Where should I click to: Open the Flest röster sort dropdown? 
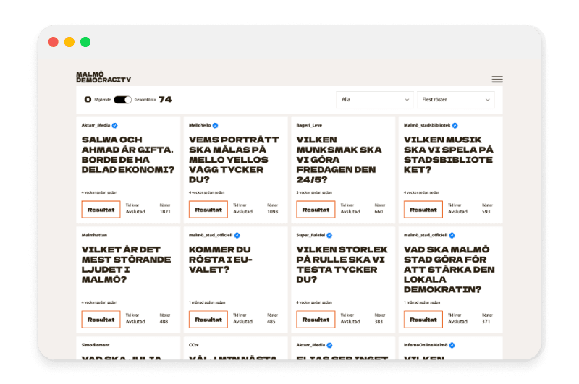455,100
